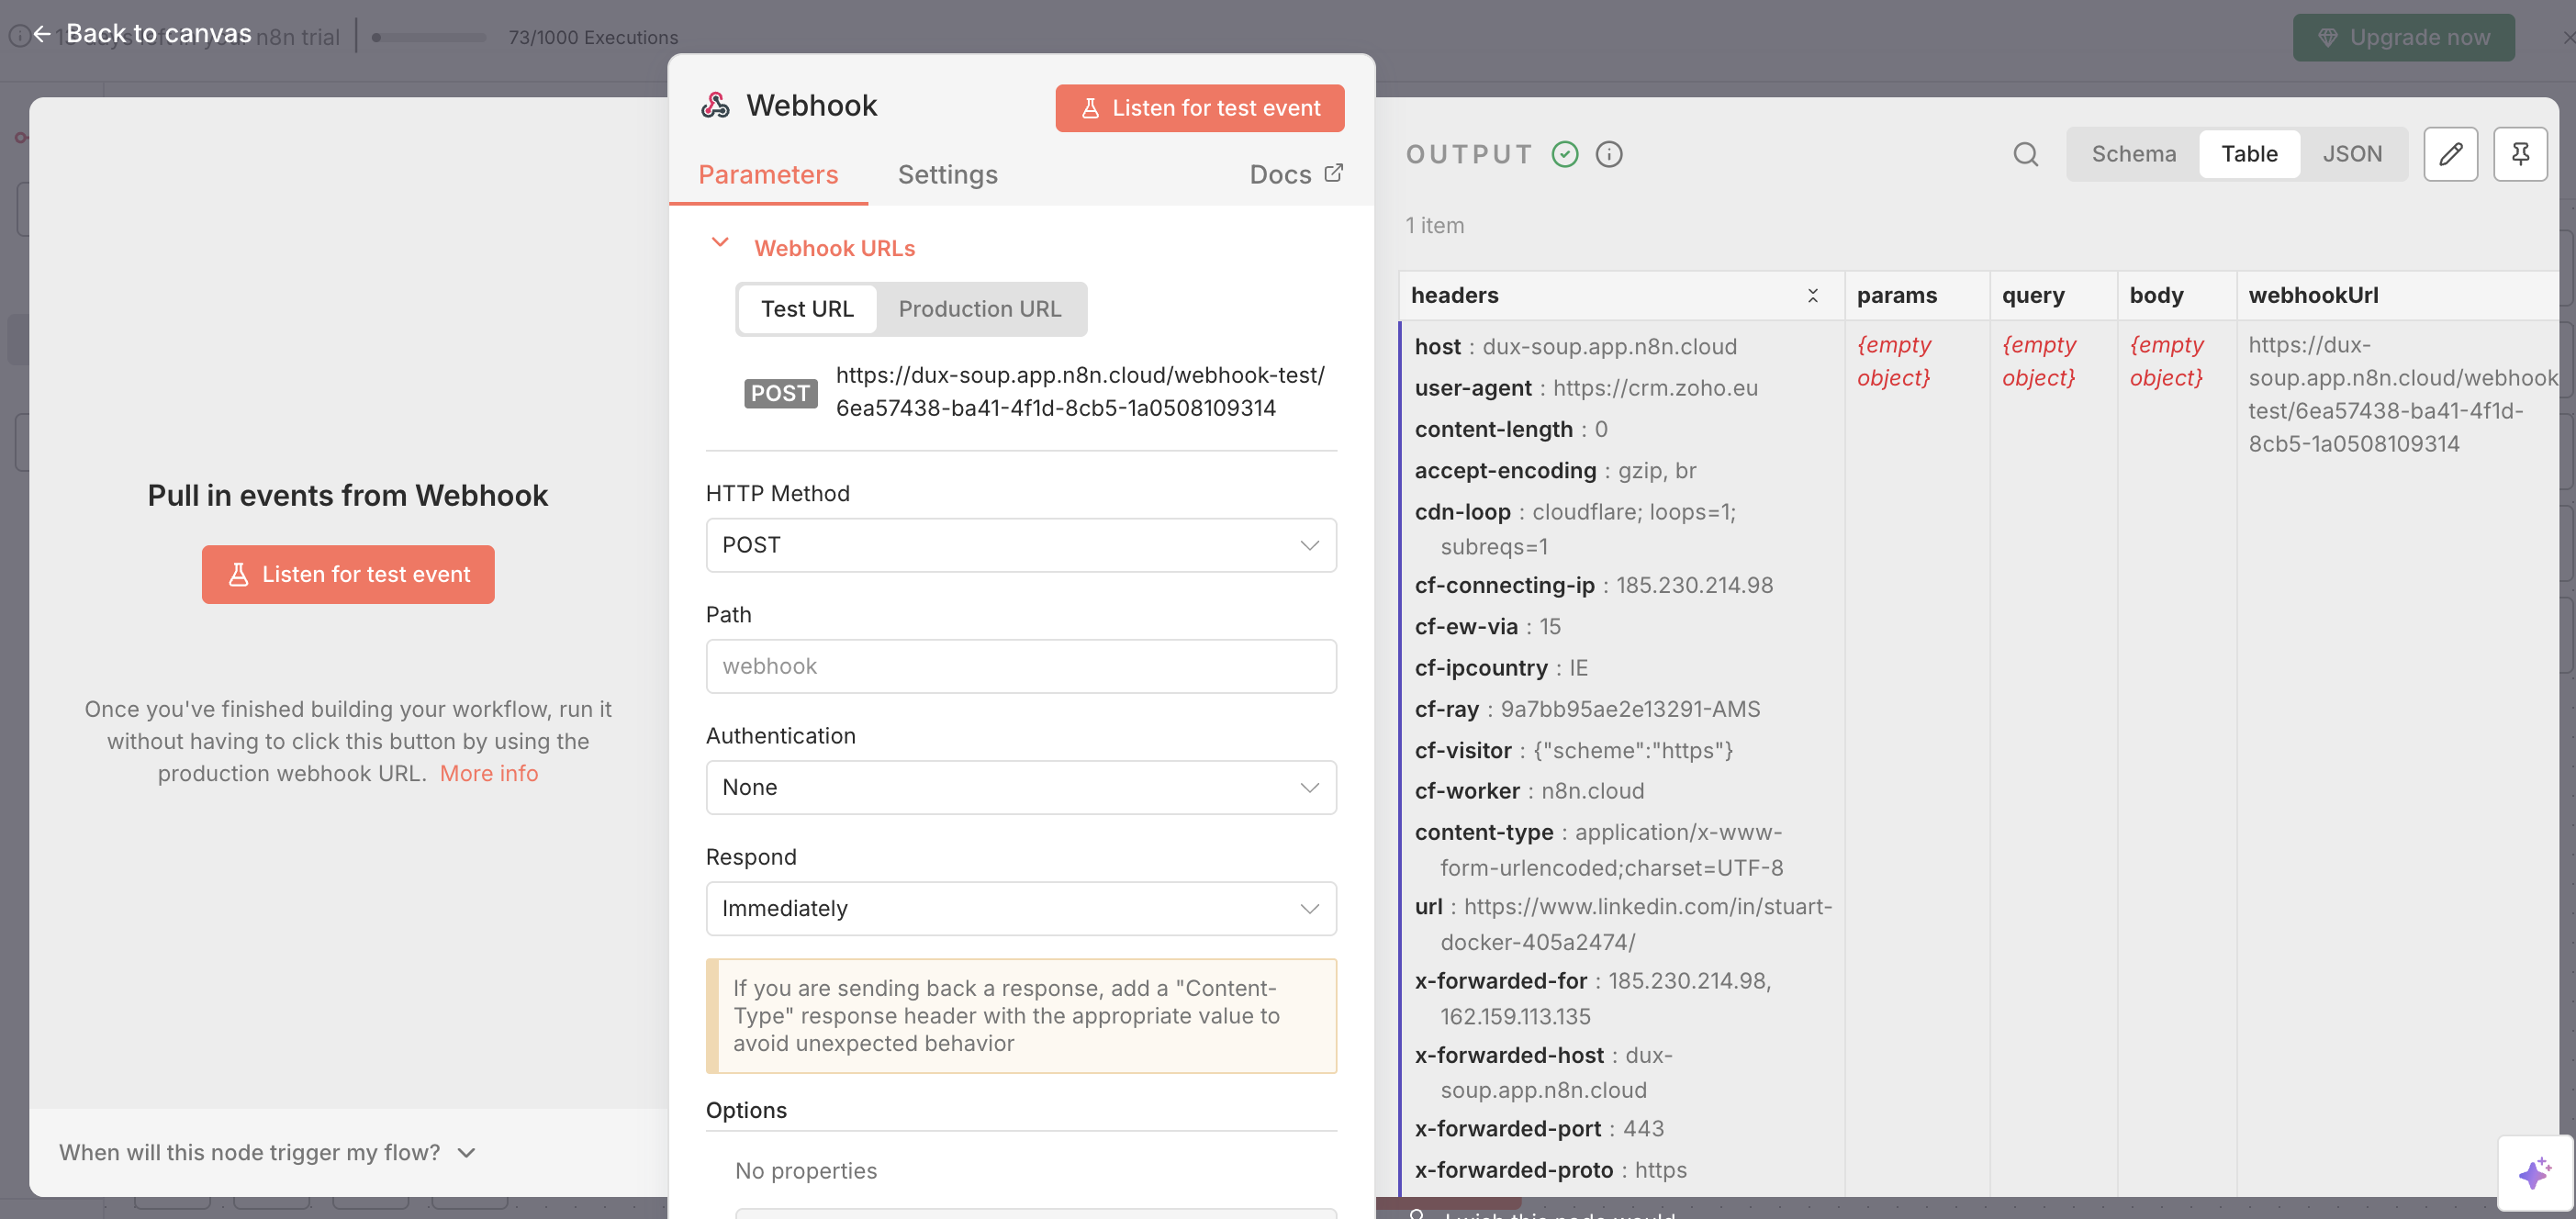
Task: Pin the output data with the pin icon
Action: tap(2519, 154)
